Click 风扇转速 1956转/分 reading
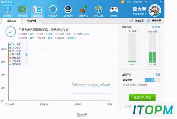177x119 pixels. pos(66,38)
